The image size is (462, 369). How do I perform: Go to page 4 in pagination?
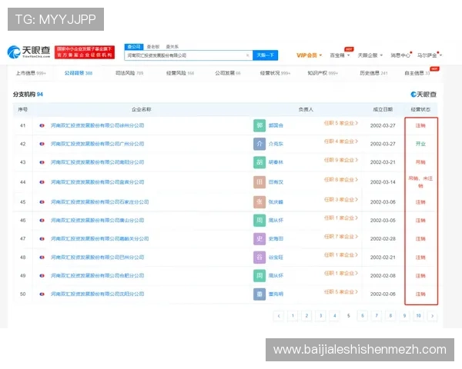click(x=335, y=316)
